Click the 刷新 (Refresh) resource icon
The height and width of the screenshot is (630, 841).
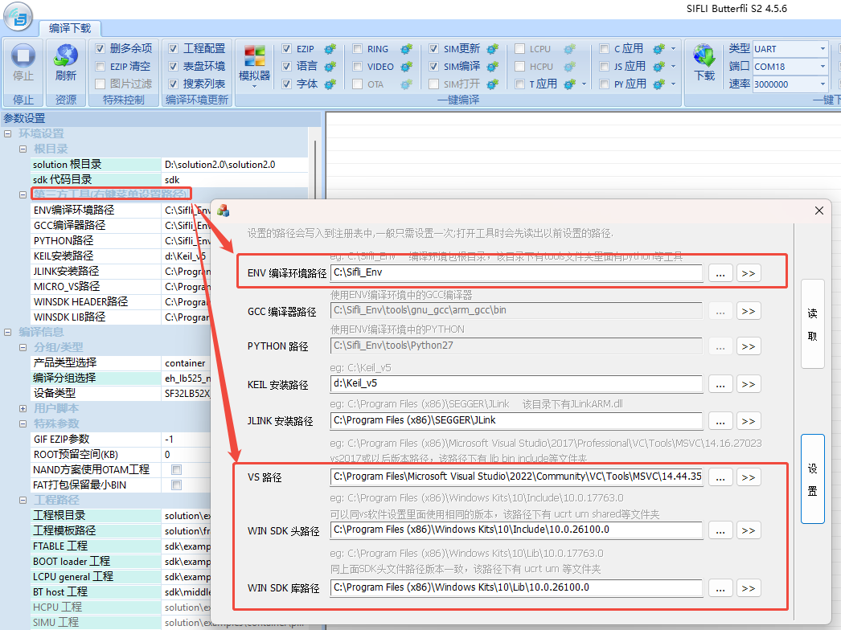click(66, 63)
